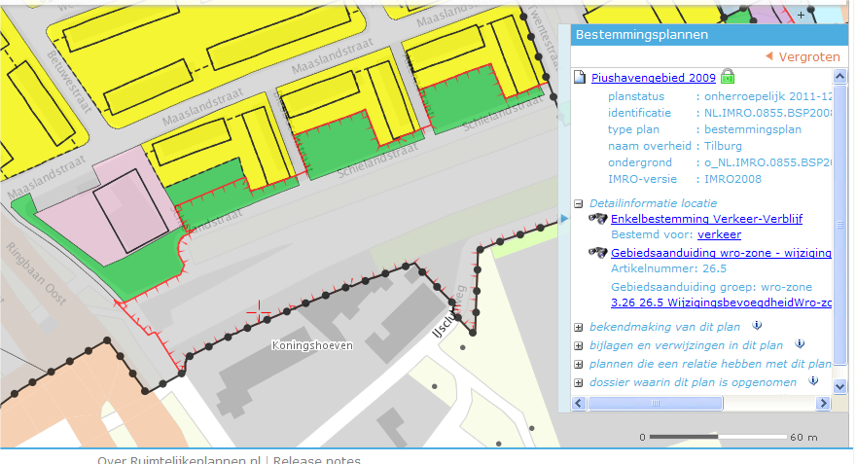Click the blue collapse arrow on panel's left edge
This screenshot has height=464, width=856.
click(x=564, y=219)
